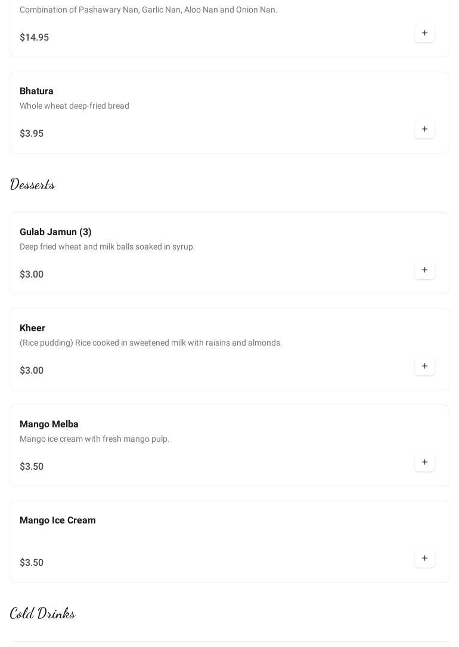
Task: Click the Gulab Jamun description text
Action: 107,247
